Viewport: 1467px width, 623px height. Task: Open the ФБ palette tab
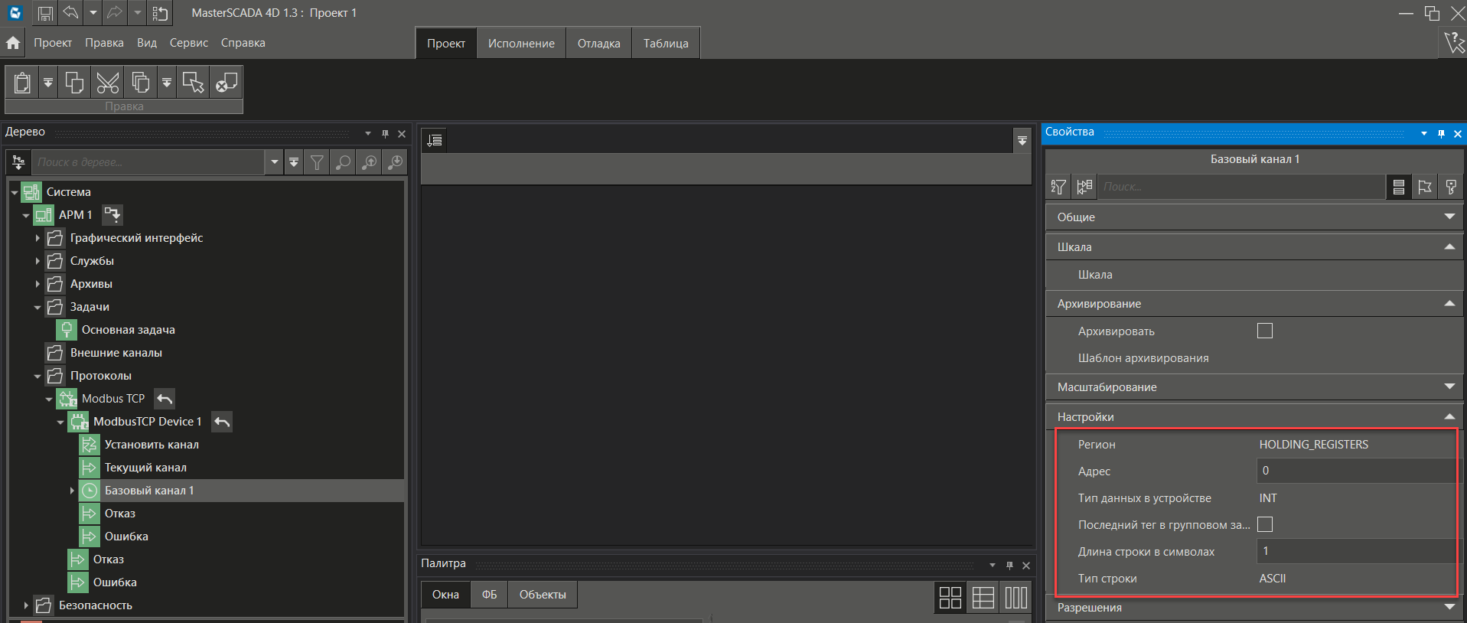[x=489, y=595]
